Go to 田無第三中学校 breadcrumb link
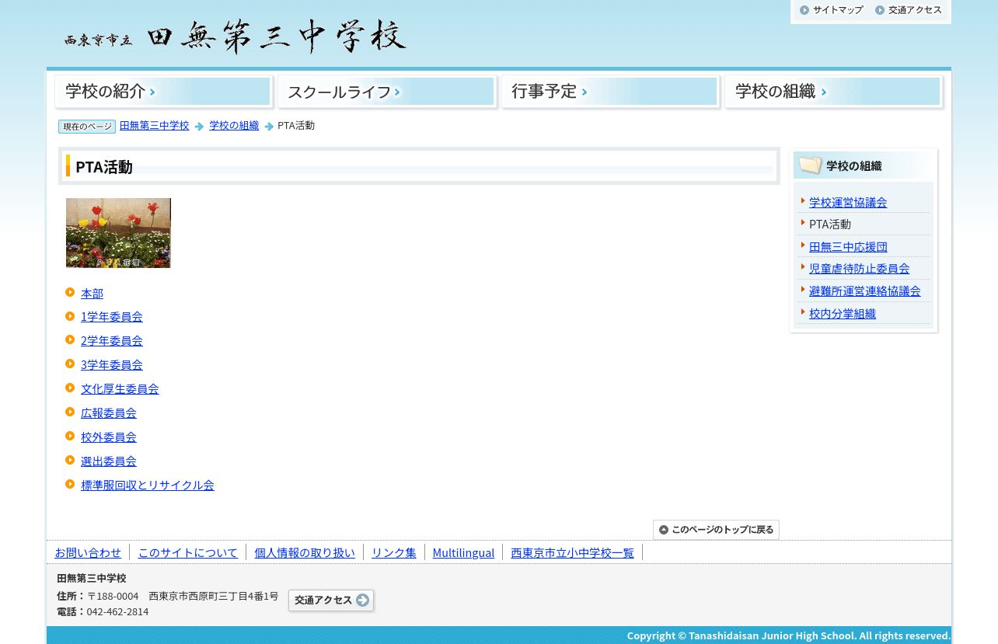This screenshot has height=644, width=998. click(154, 125)
